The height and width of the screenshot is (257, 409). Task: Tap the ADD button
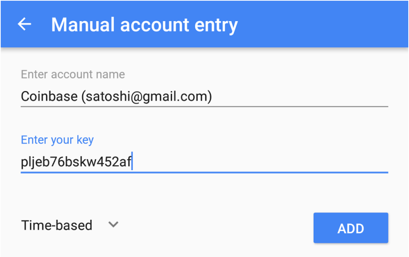tap(351, 228)
